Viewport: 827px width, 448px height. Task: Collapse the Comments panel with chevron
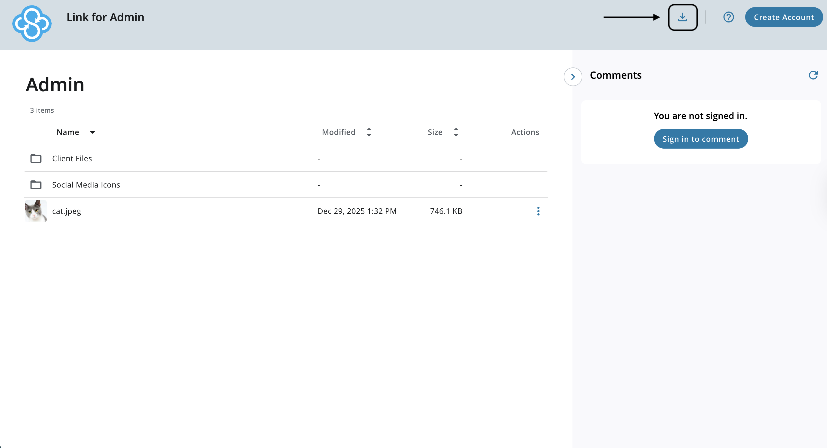(x=573, y=77)
